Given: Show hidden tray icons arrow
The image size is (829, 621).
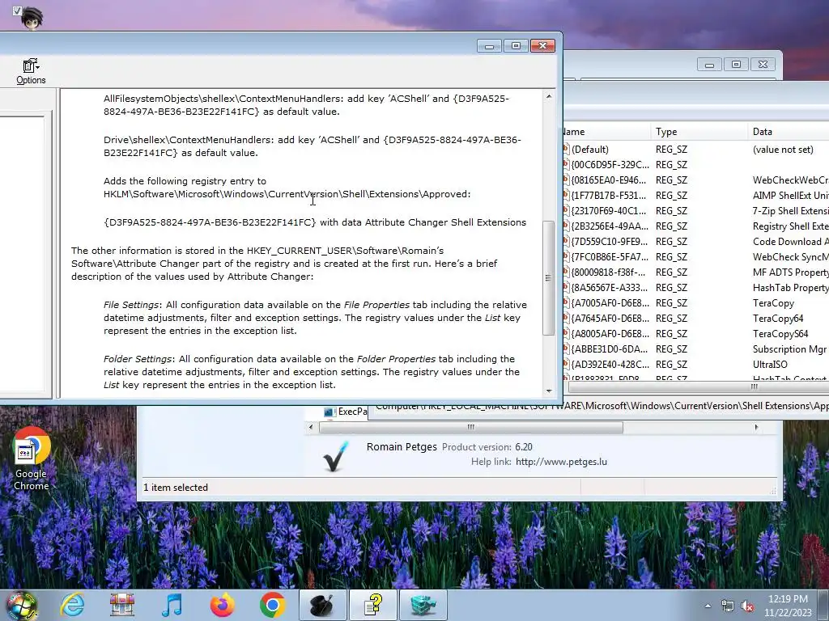Looking at the screenshot, I should pyautogui.click(x=708, y=606).
